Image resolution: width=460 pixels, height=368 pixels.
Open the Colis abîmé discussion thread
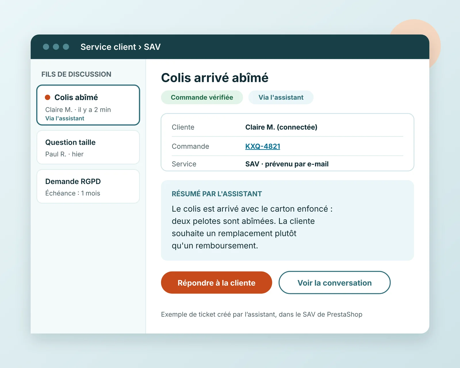pos(88,105)
